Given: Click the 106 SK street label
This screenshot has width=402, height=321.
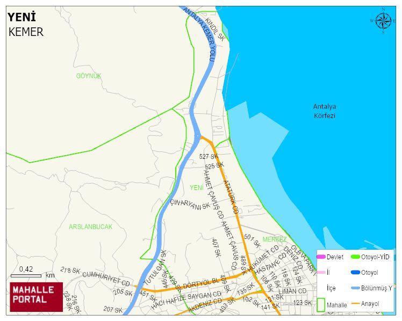Looking at the screenshot, I should (266, 283).
